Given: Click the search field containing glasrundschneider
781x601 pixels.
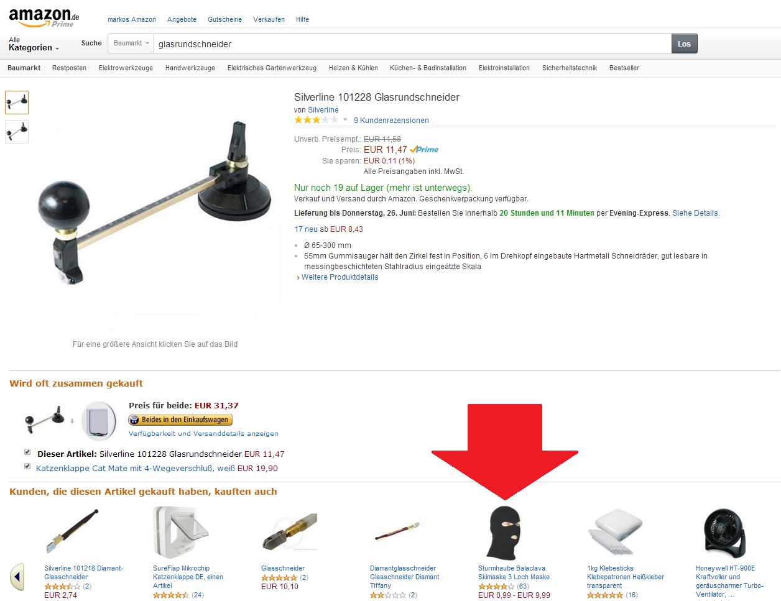Looking at the screenshot, I should [412, 44].
